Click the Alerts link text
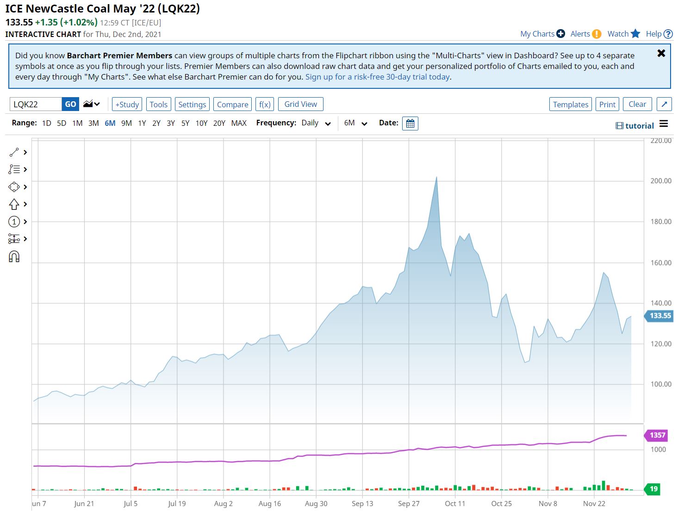 pyautogui.click(x=580, y=34)
